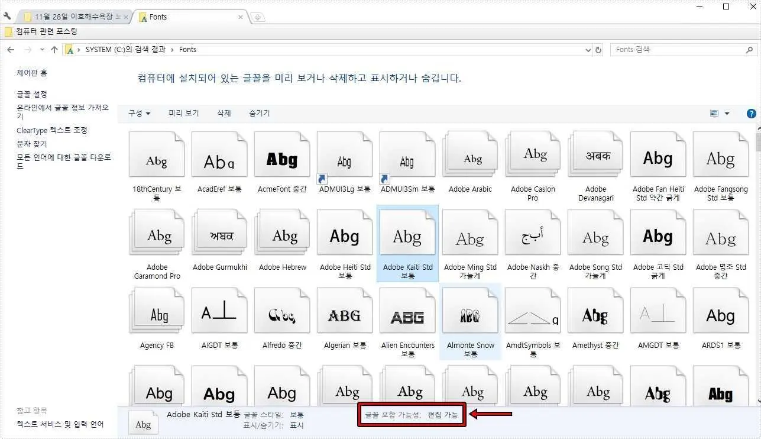Click the 숨기기 hide button
This screenshot has width=761, height=439.
coord(260,113)
